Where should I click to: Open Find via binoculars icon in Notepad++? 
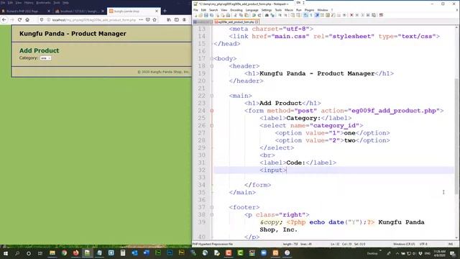(267, 15)
